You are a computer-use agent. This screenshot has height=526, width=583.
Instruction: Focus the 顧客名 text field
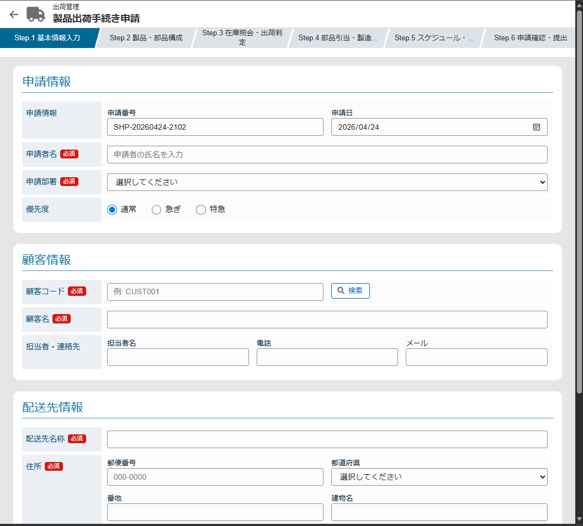coord(327,320)
